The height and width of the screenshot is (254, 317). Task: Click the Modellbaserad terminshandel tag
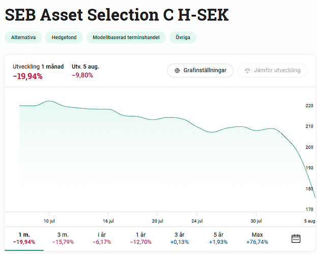126,38
